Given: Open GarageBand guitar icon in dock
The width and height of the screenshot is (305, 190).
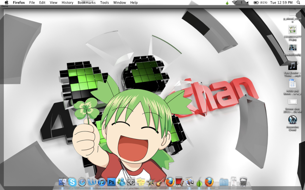Looking at the screenshot, I should click(160, 182).
